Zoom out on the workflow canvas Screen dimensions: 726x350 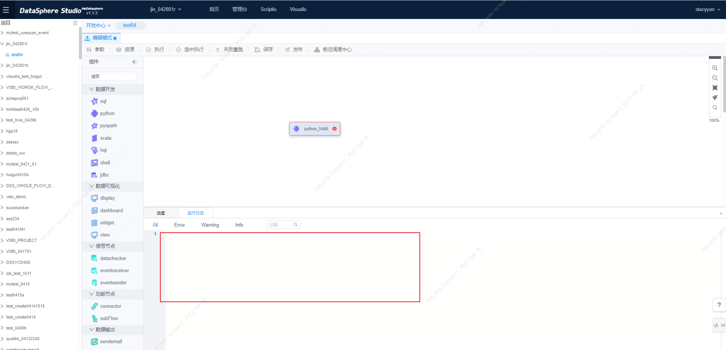715,78
